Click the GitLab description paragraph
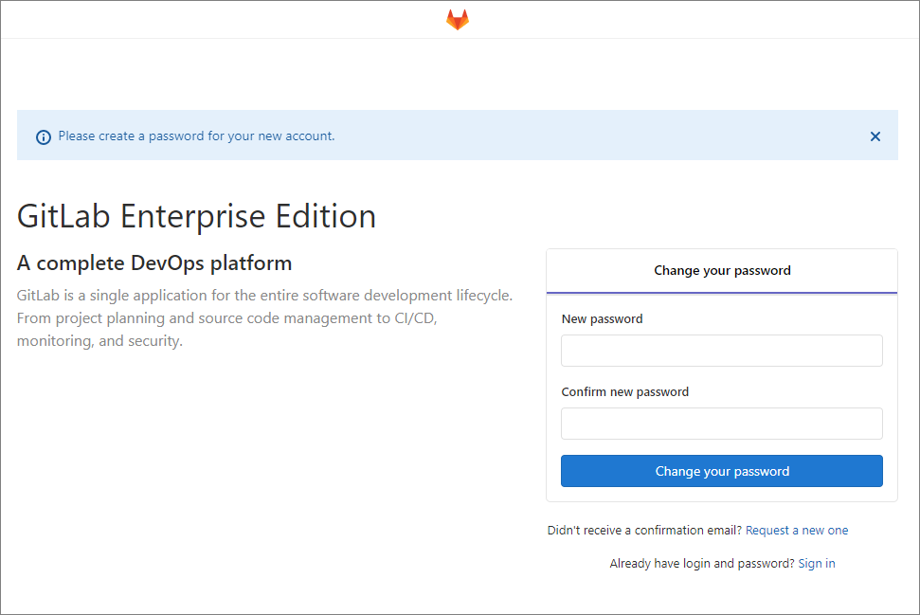Image resolution: width=920 pixels, height=615 pixels. pos(264,318)
